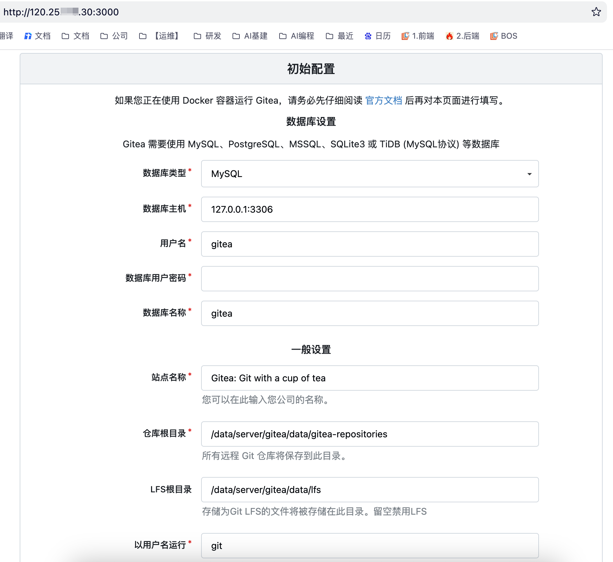Open the BOS bookmark
Image resolution: width=613 pixels, height=562 pixels.
[504, 36]
